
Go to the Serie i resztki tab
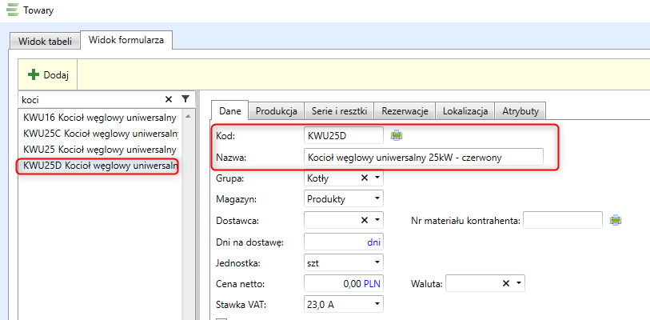[x=340, y=110]
